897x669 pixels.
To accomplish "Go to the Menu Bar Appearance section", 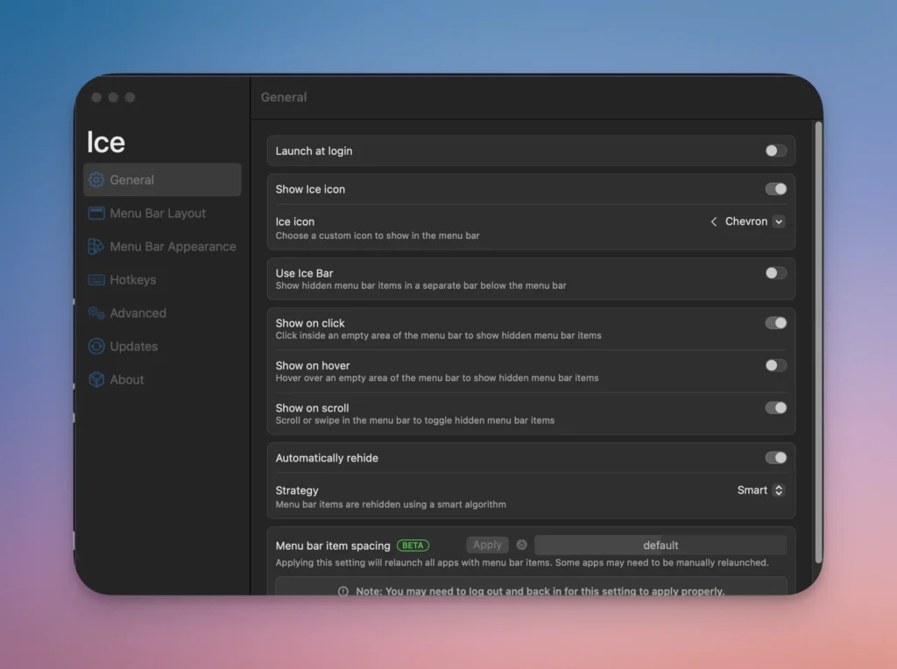I will pos(173,247).
